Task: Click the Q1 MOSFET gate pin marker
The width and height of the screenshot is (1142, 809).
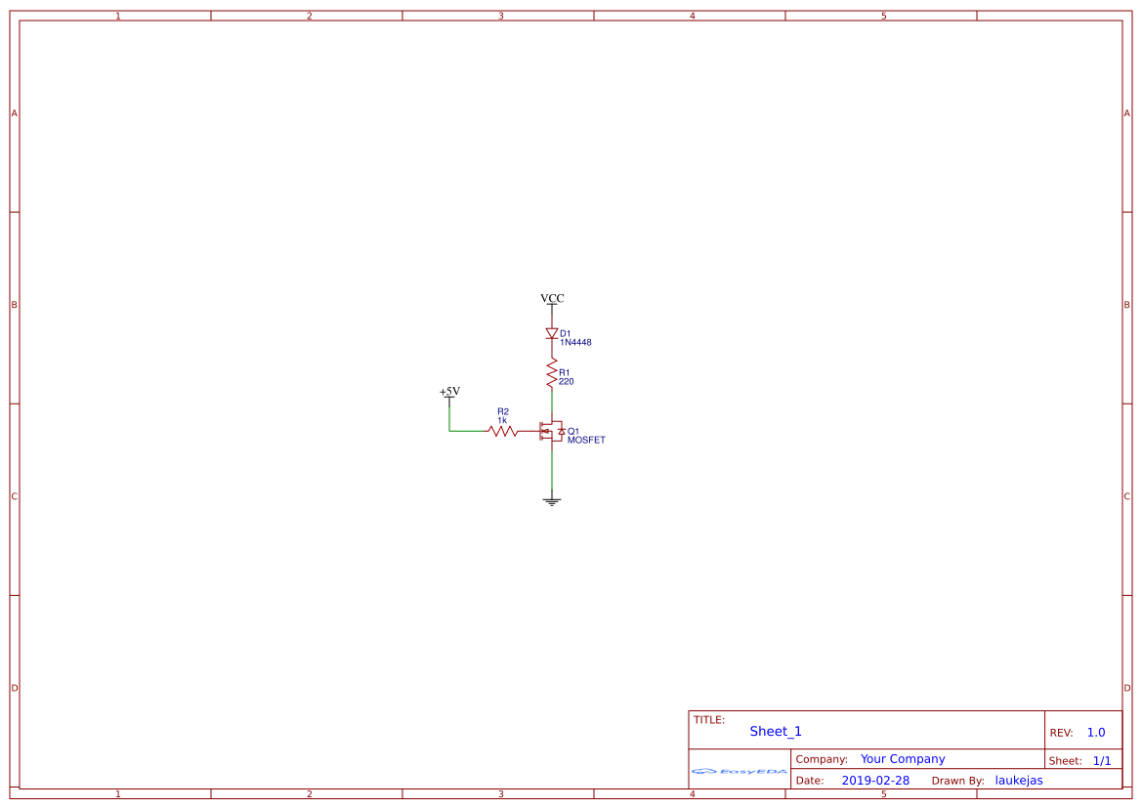Action: tap(540, 431)
